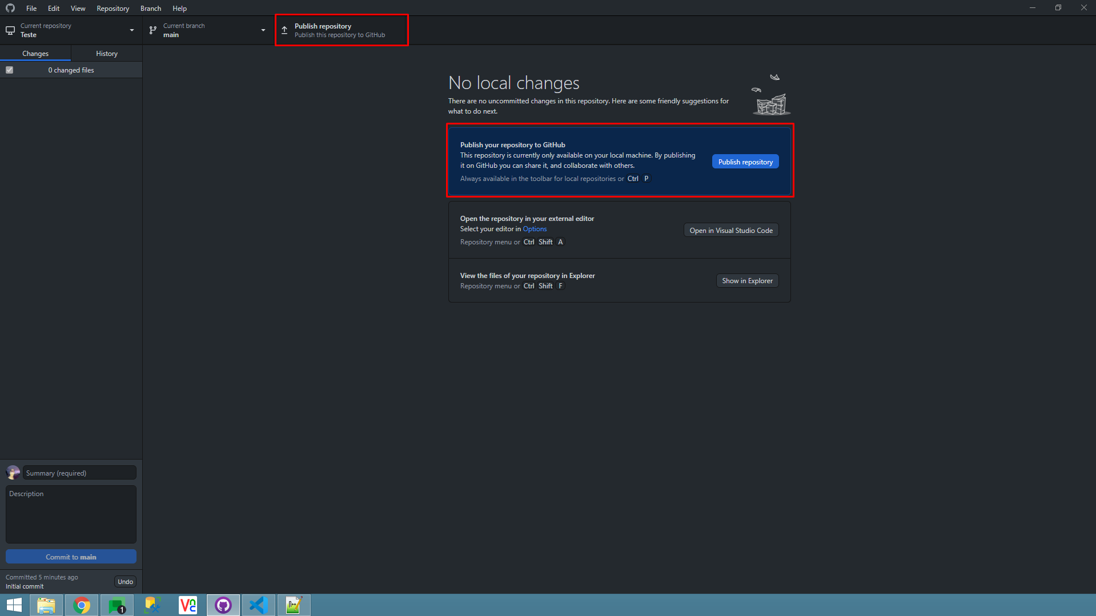Viewport: 1096px width, 616px height.
Task: Open the Options link for editor selection
Action: (x=535, y=229)
